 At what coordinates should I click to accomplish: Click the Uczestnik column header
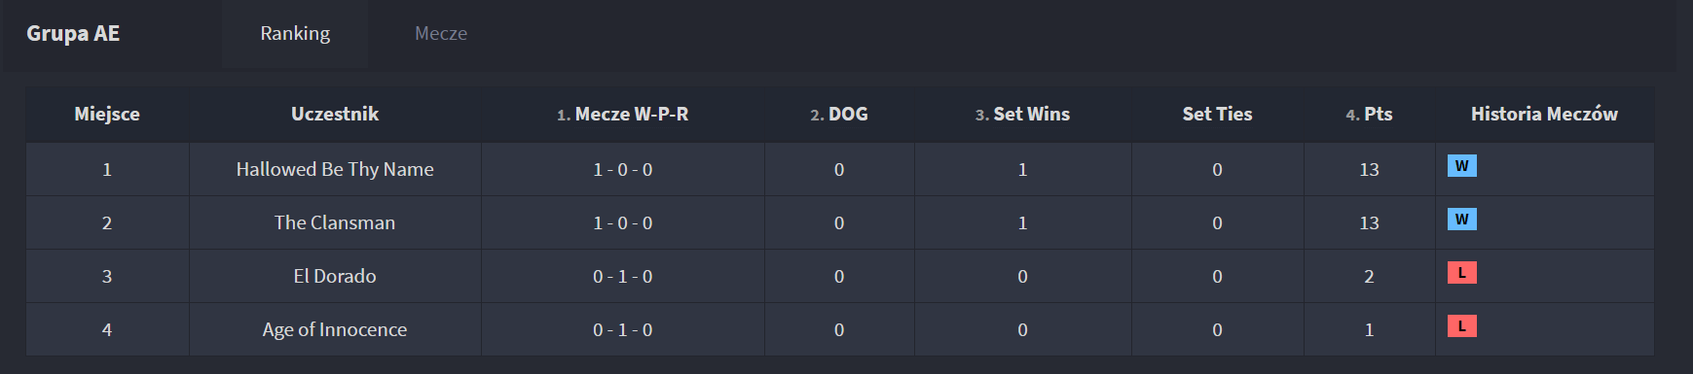(x=335, y=114)
